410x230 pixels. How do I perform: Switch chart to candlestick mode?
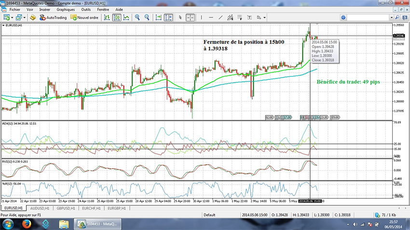pyautogui.click(x=117, y=17)
